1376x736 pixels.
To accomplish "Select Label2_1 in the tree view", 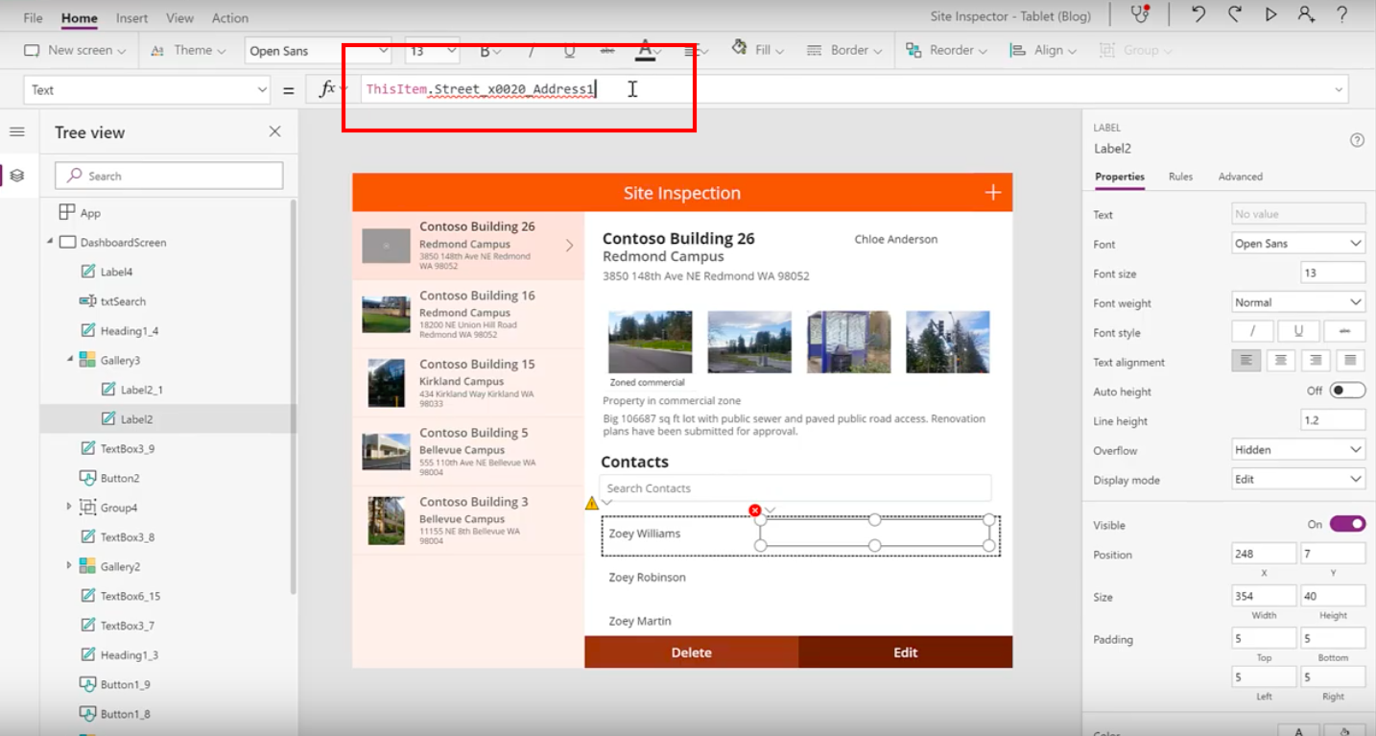I will [141, 390].
